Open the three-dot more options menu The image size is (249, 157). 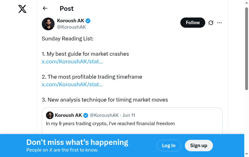click(219, 23)
